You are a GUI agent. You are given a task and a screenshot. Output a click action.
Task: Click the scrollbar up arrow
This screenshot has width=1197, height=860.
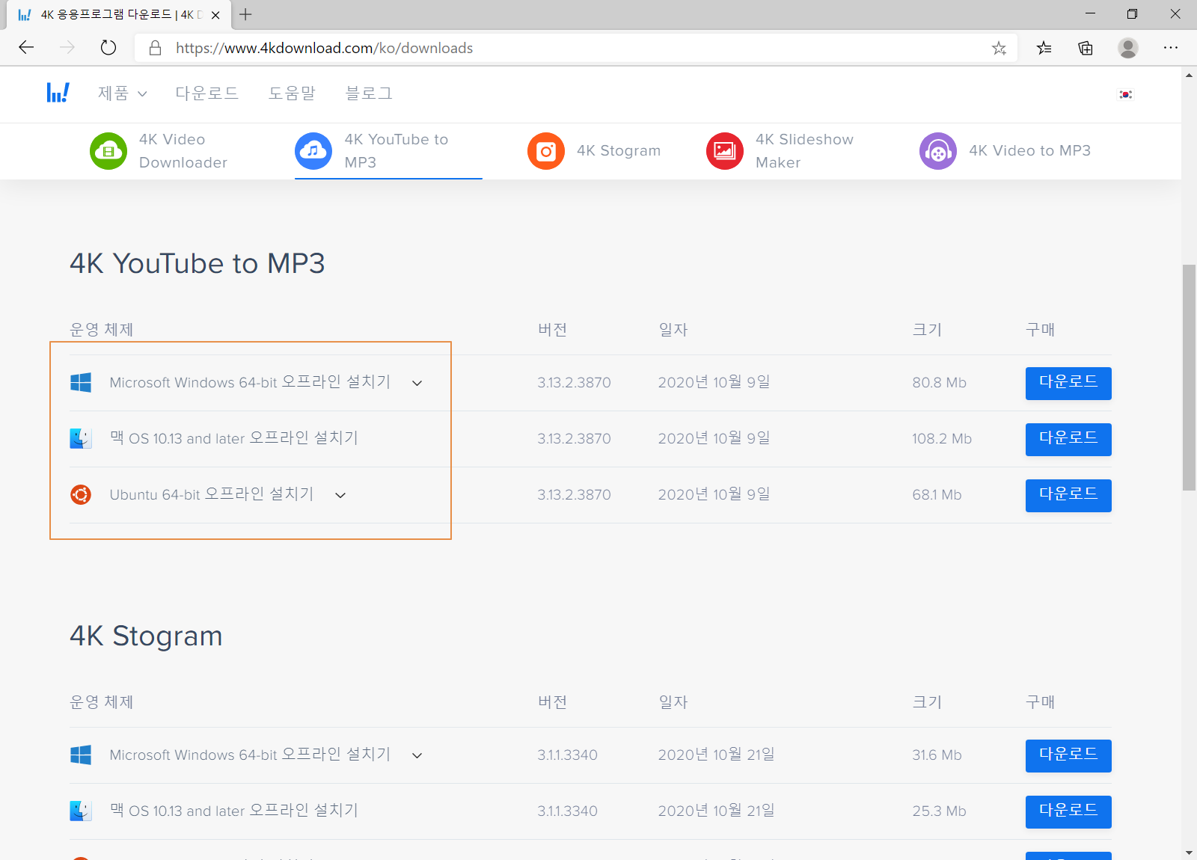tap(1189, 75)
